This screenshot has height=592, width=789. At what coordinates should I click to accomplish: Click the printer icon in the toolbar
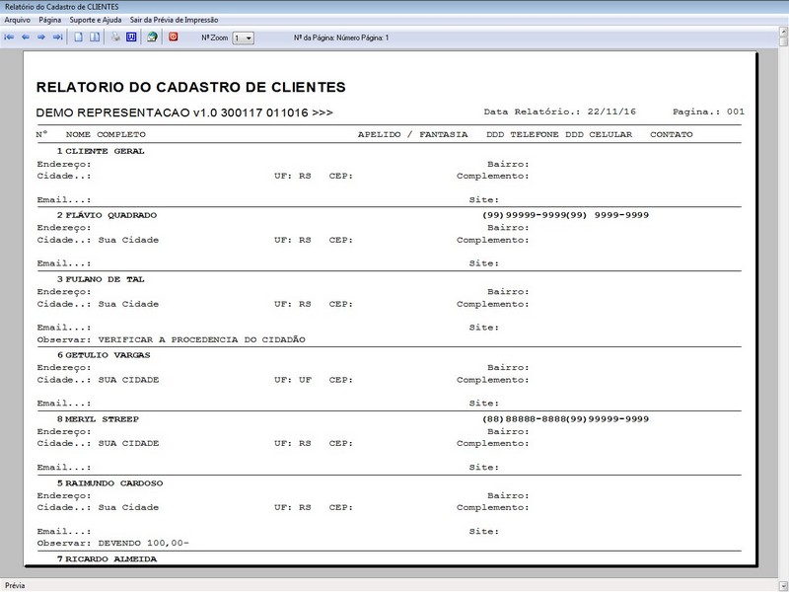click(x=115, y=37)
